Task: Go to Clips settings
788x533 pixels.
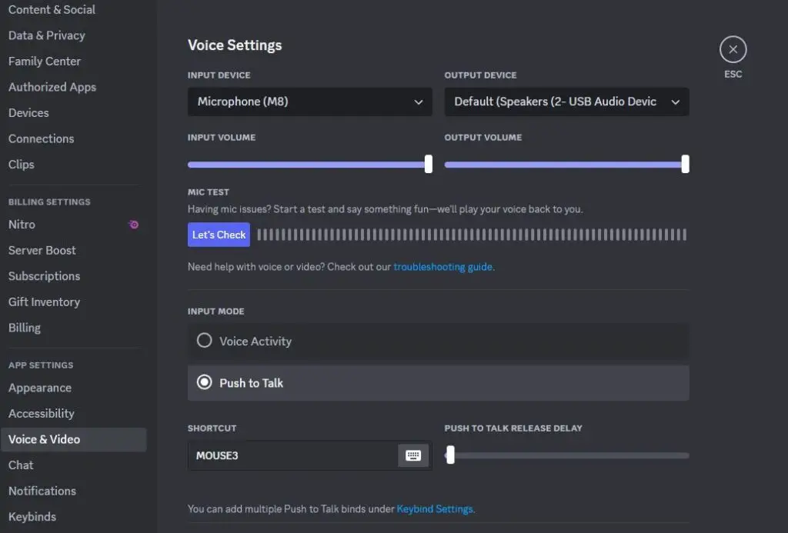Action: pyautogui.click(x=21, y=165)
